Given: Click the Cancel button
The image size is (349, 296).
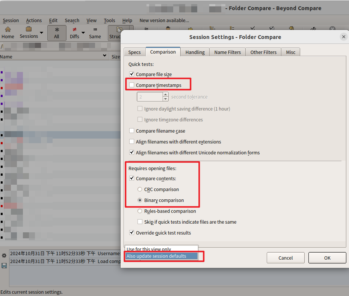Looking at the screenshot, I should point(286,258).
